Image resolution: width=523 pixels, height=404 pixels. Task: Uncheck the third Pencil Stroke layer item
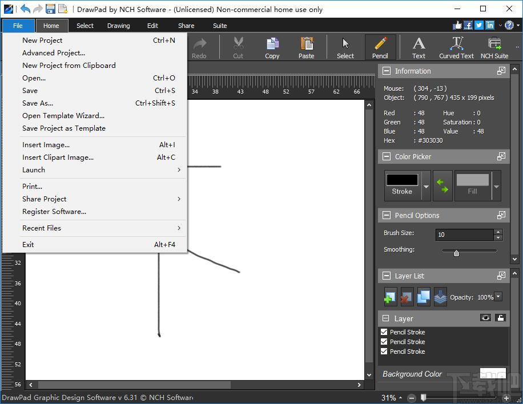(x=384, y=351)
